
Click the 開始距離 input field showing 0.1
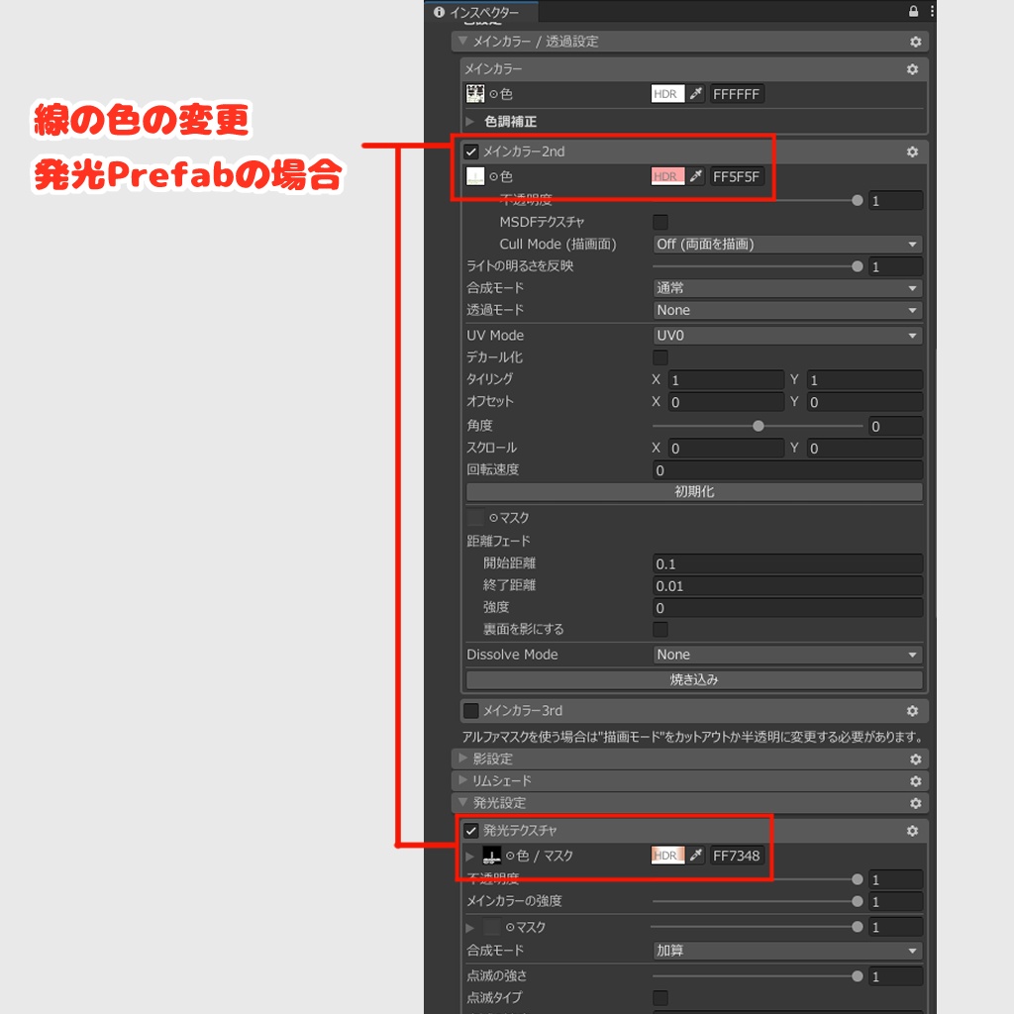coord(788,562)
